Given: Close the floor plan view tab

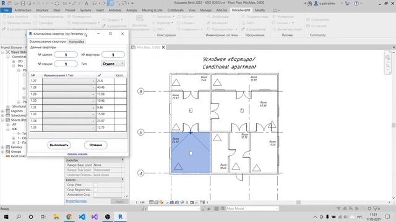Looking at the screenshot, I should click(x=163, y=47).
